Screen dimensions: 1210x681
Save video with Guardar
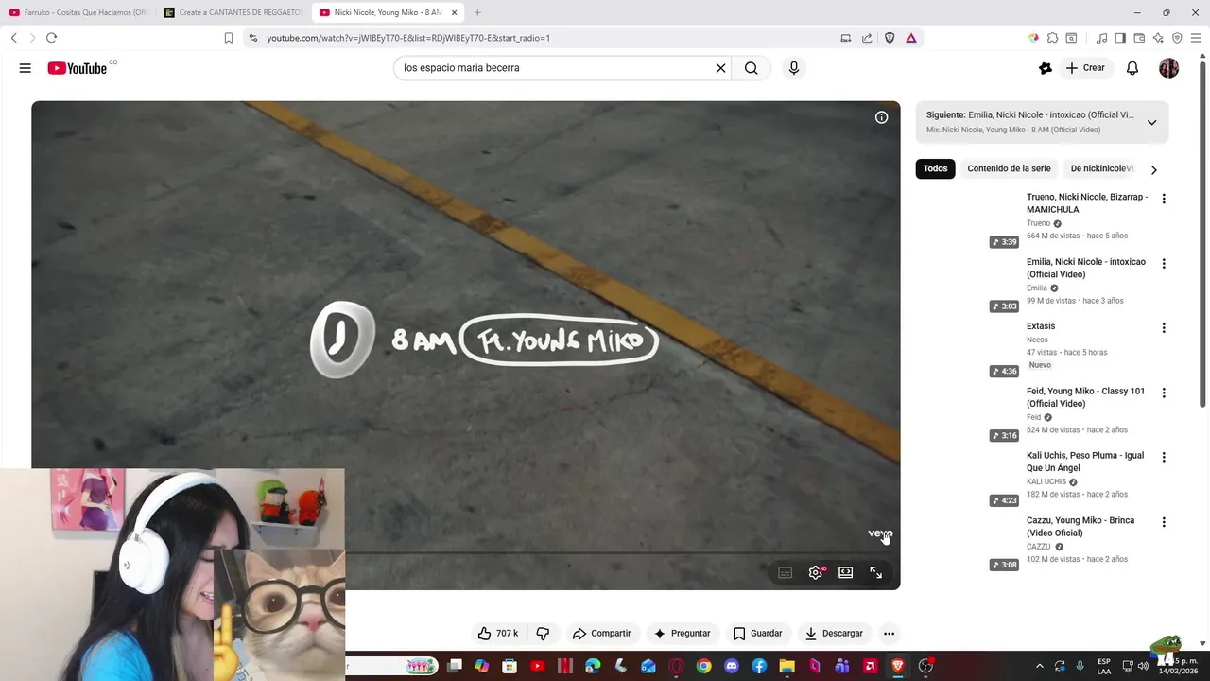758,634
